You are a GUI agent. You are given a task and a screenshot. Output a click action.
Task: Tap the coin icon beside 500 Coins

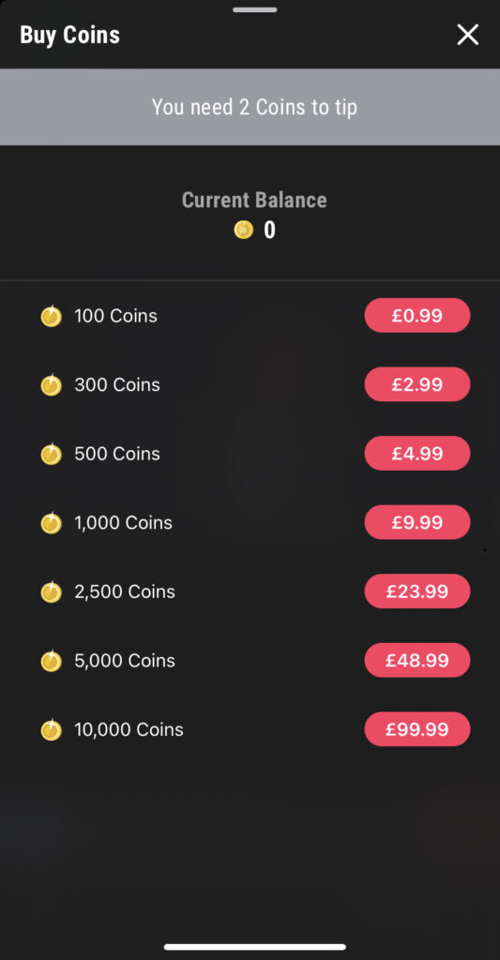click(51, 454)
